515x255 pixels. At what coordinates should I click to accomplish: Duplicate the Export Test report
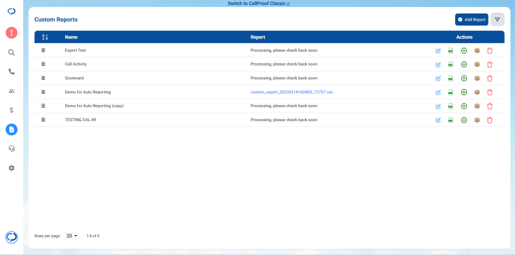464,51
